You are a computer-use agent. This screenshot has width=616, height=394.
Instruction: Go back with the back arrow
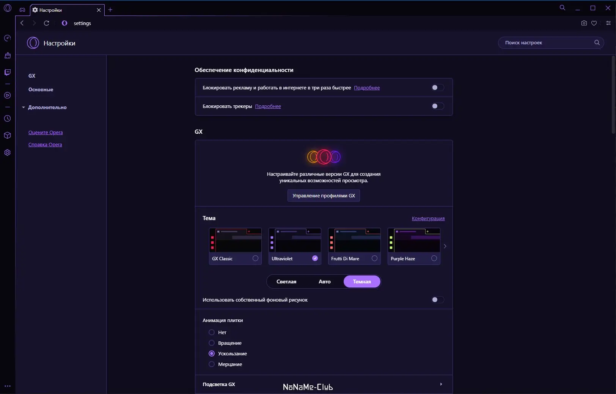tap(22, 23)
